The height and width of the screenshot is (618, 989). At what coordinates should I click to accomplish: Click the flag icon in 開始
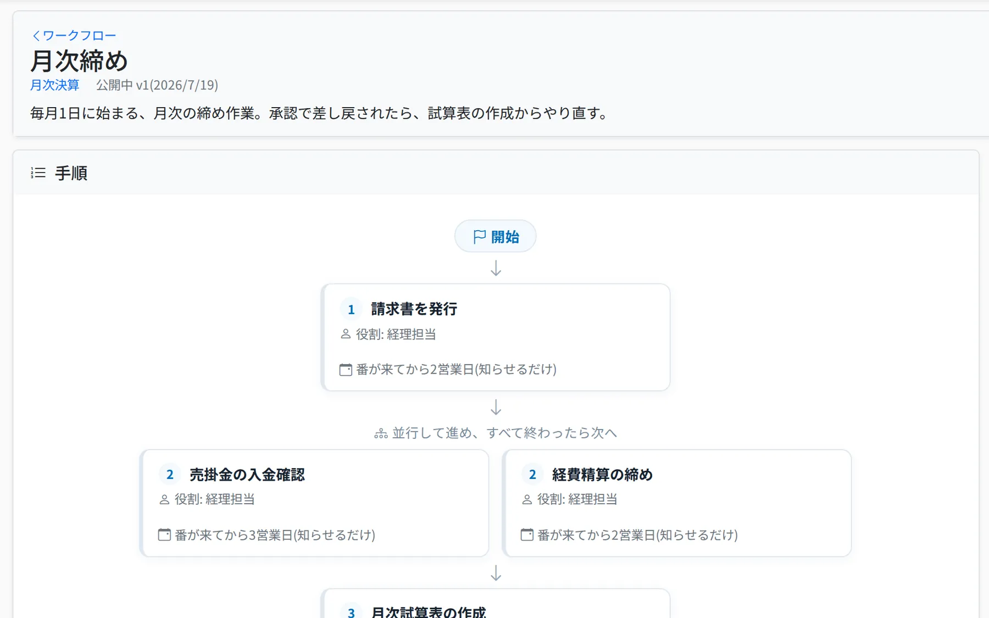[479, 237]
